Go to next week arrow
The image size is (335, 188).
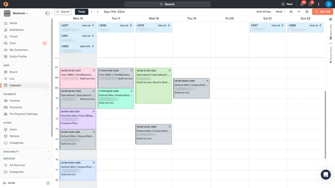98,12
